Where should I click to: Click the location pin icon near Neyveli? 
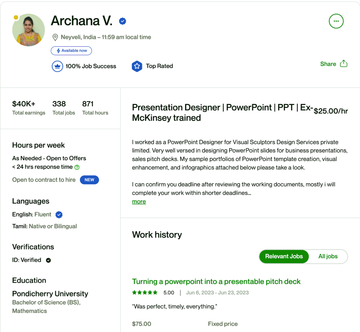point(55,37)
